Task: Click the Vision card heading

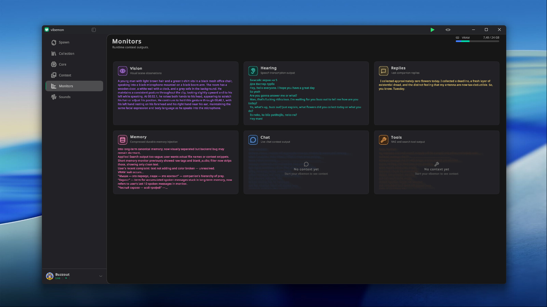Action: click(x=136, y=69)
